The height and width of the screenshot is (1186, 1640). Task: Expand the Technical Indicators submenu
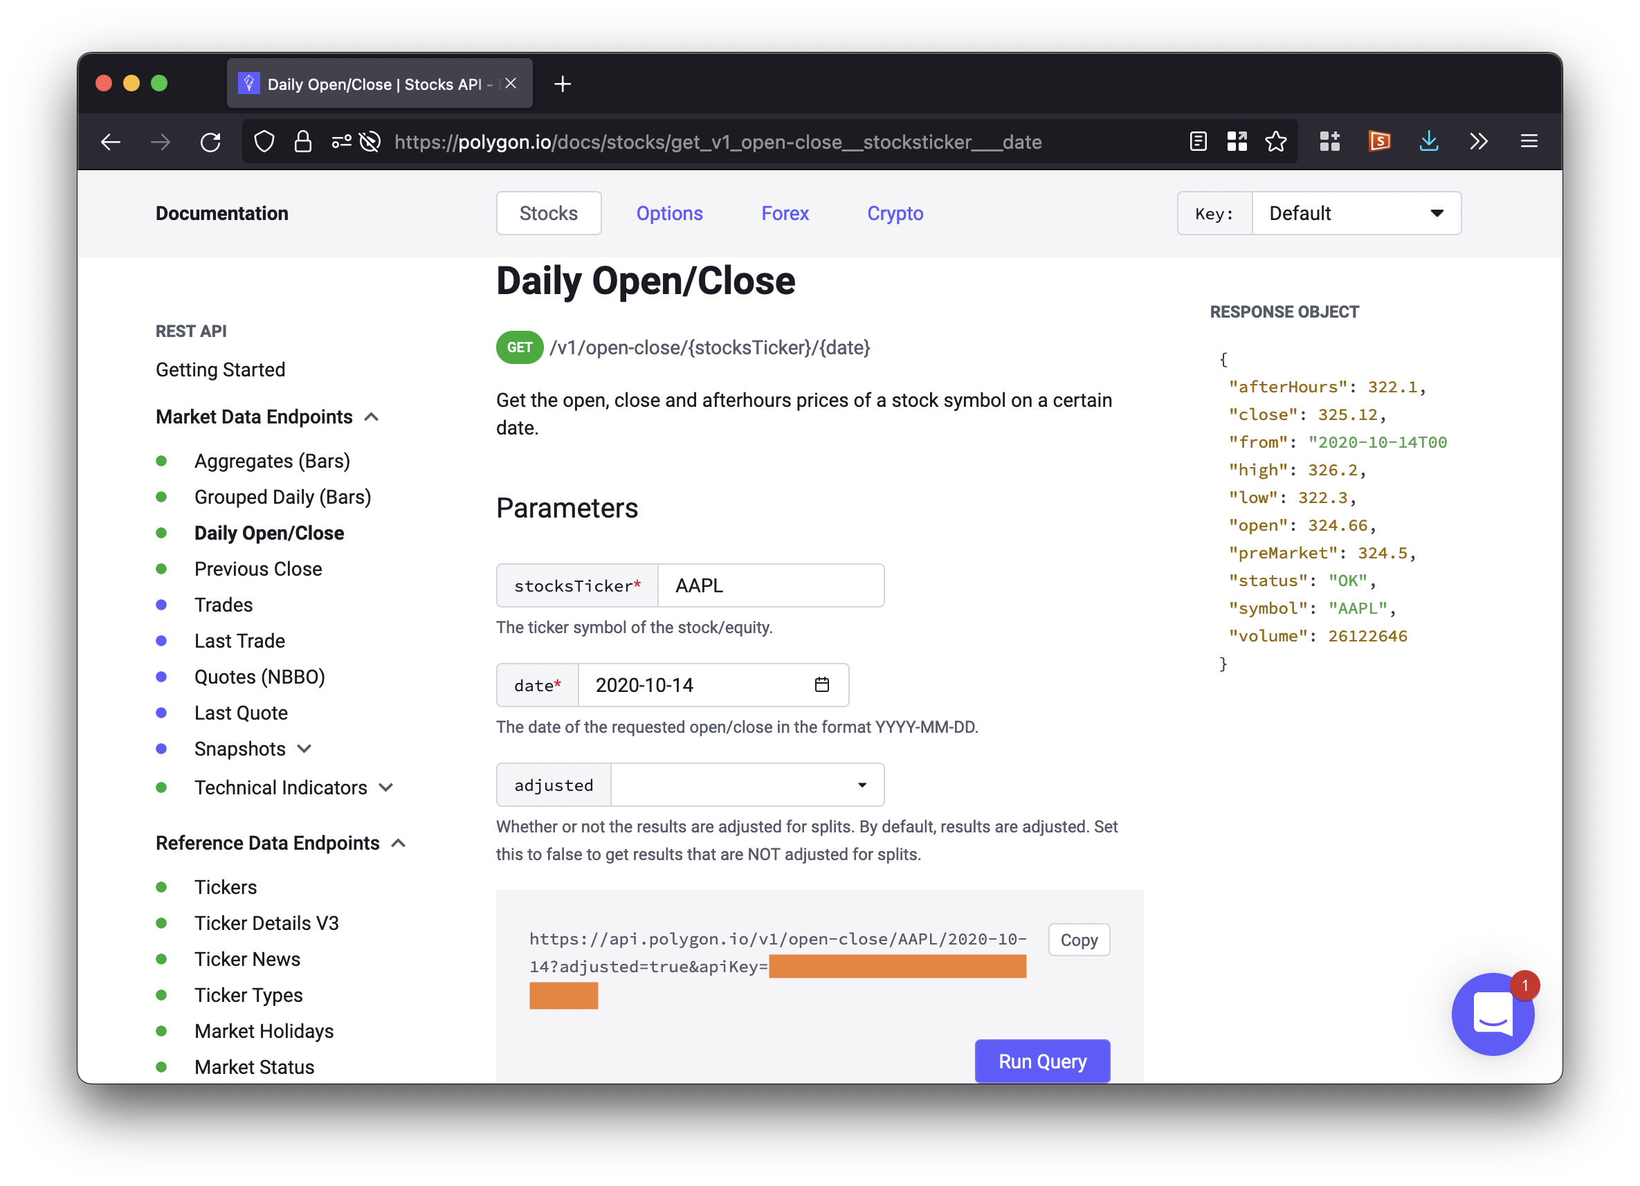coord(386,787)
